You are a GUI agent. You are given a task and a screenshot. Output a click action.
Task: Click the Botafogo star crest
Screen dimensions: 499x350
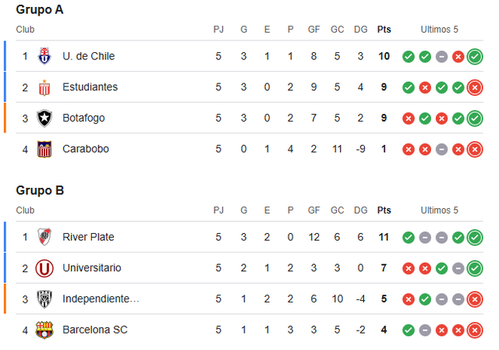(x=44, y=118)
